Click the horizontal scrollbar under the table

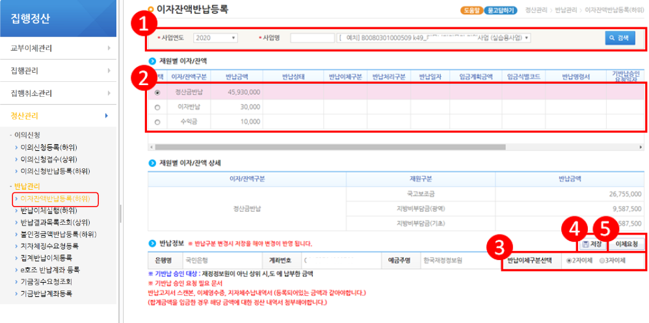[x=330, y=147]
